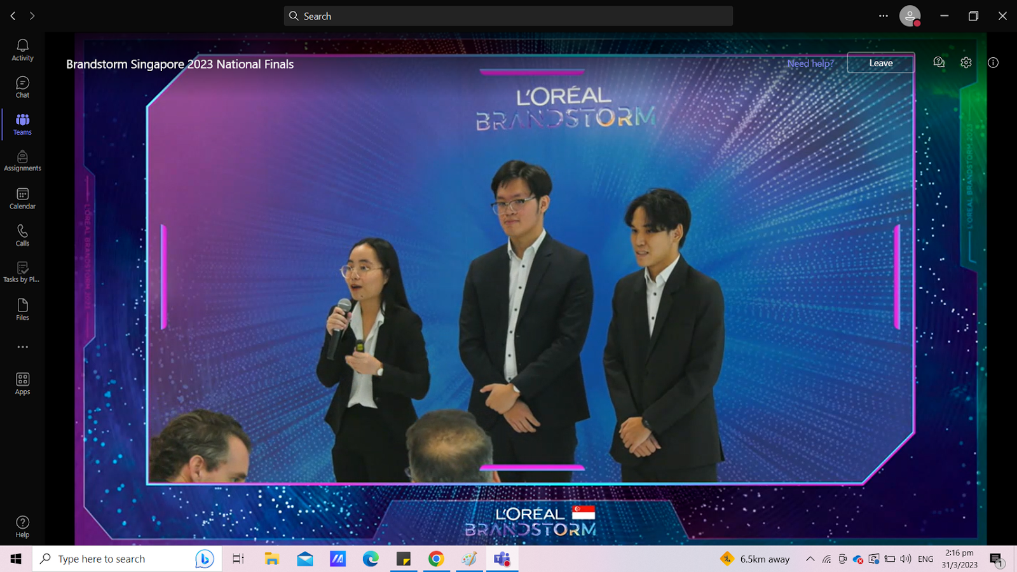Image resolution: width=1017 pixels, height=572 pixels.
Task: Open the profile avatar menu
Action: [910, 16]
